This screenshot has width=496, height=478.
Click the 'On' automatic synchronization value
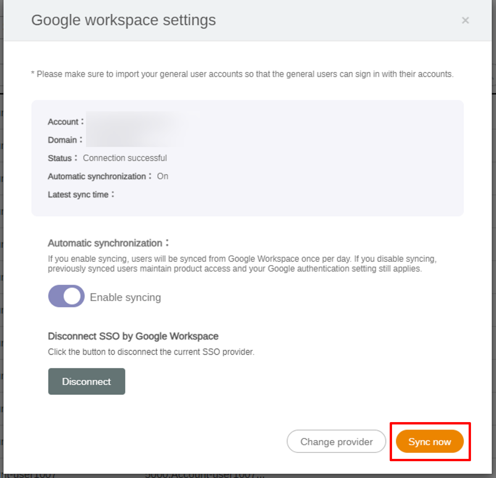[163, 176]
